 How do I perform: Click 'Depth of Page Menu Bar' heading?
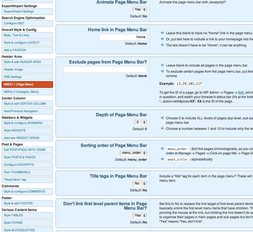tap(122, 115)
